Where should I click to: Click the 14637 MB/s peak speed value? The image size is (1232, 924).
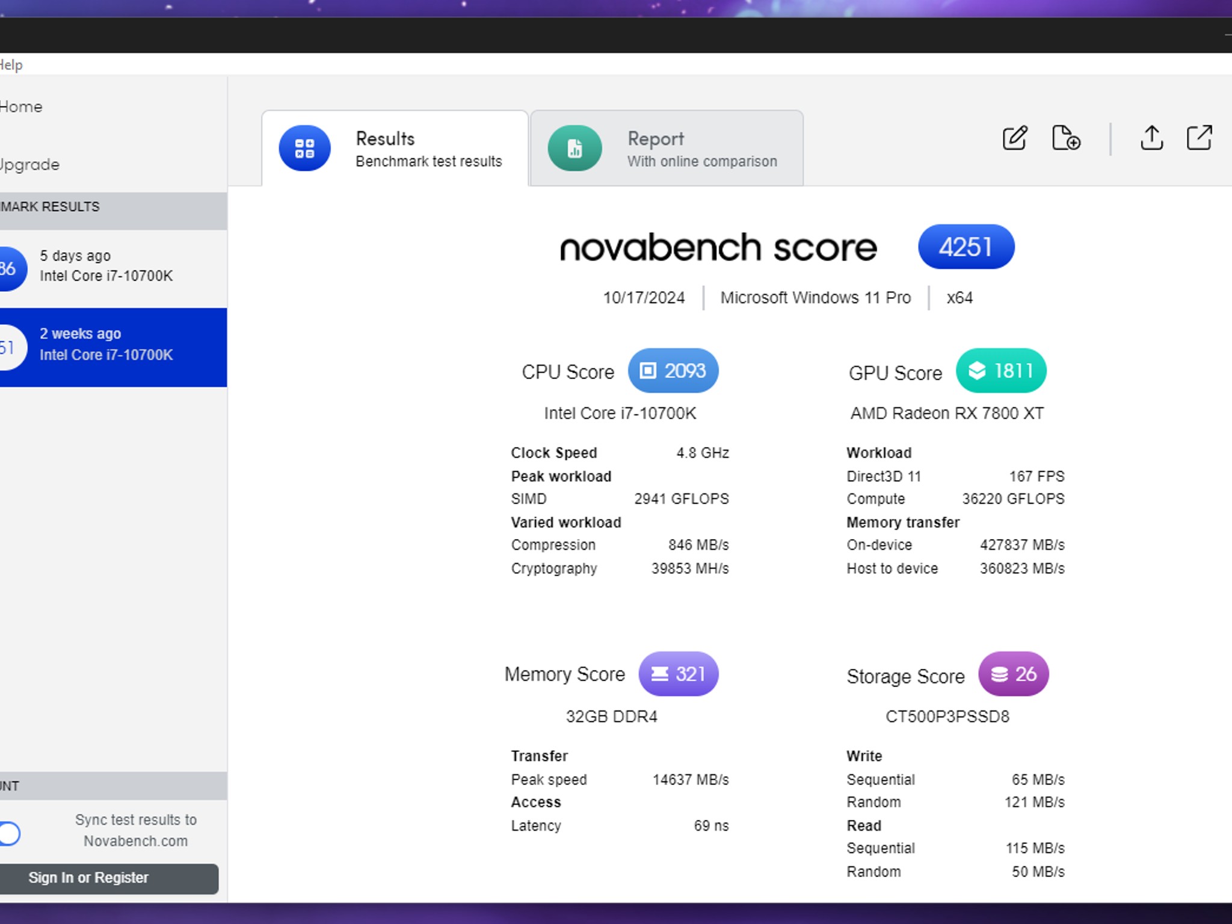click(x=691, y=780)
